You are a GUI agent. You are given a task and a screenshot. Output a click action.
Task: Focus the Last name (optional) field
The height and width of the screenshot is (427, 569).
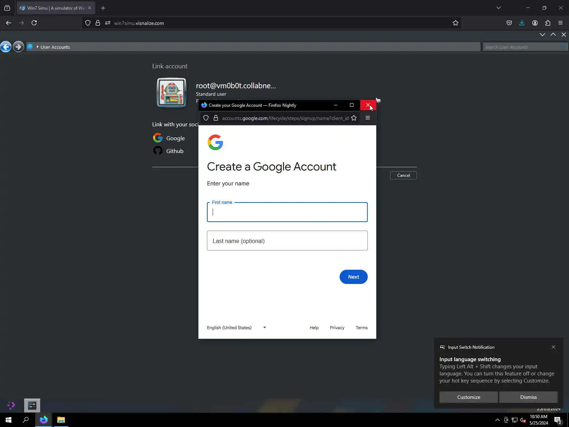tap(287, 241)
